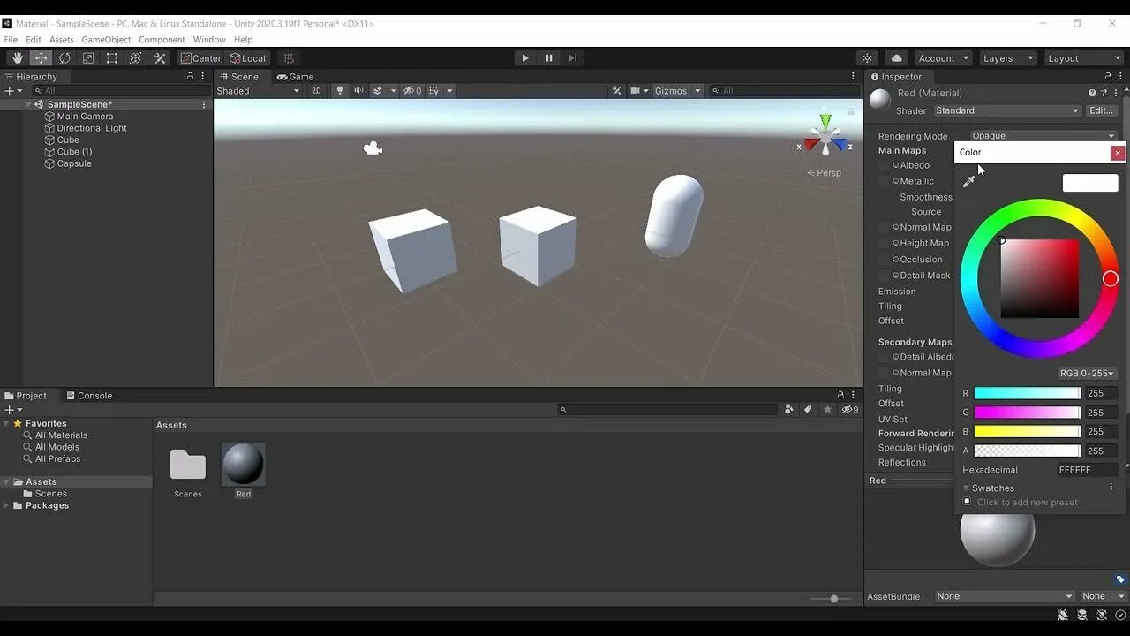The height and width of the screenshot is (636, 1130).
Task: Pick color with eyedropper in Color window
Action: click(x=968, y=181)
